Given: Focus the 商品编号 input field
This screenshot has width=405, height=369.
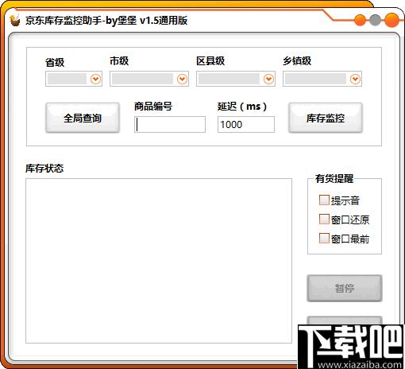Looking at the screenshot, I should [x=170, y=124].
